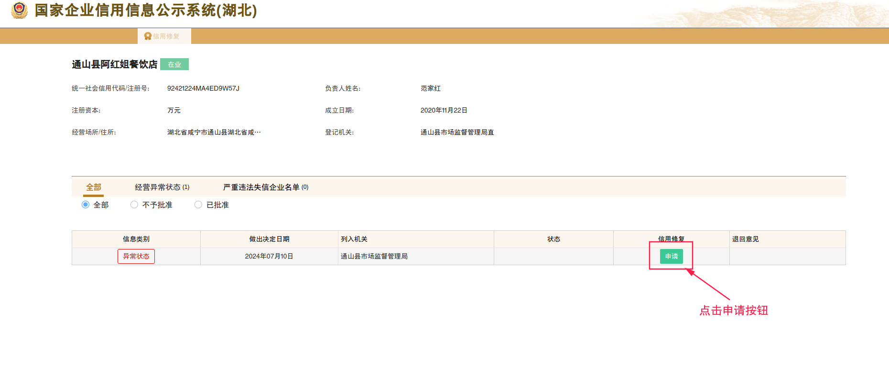Click the 国家企业信用信息公示系统(湖北) title
889x373 pixels.
(x=146, y=10)
